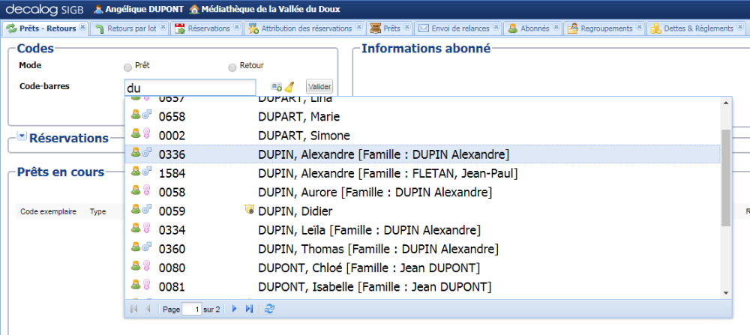The image size is (750, 335).
Task: Click the Type column header
Action: click(97, 211)
